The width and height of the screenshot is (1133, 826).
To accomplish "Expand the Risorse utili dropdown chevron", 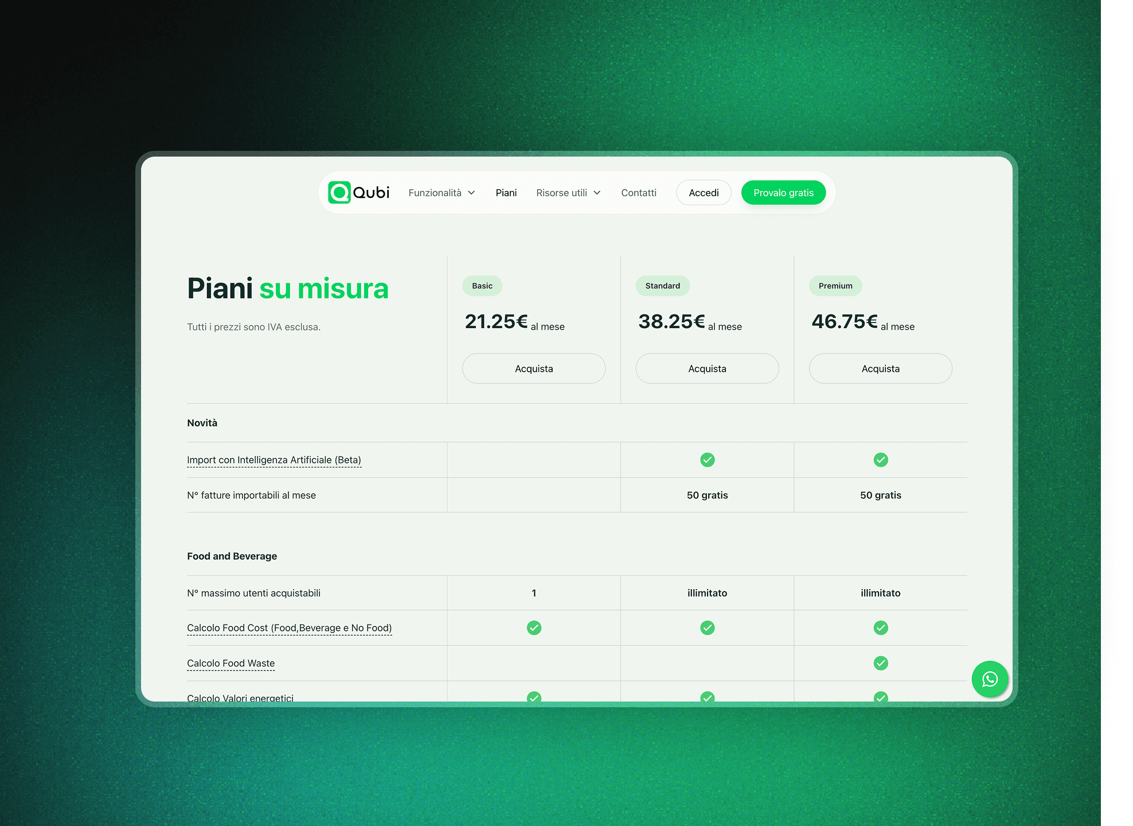I will pos(597,193).
